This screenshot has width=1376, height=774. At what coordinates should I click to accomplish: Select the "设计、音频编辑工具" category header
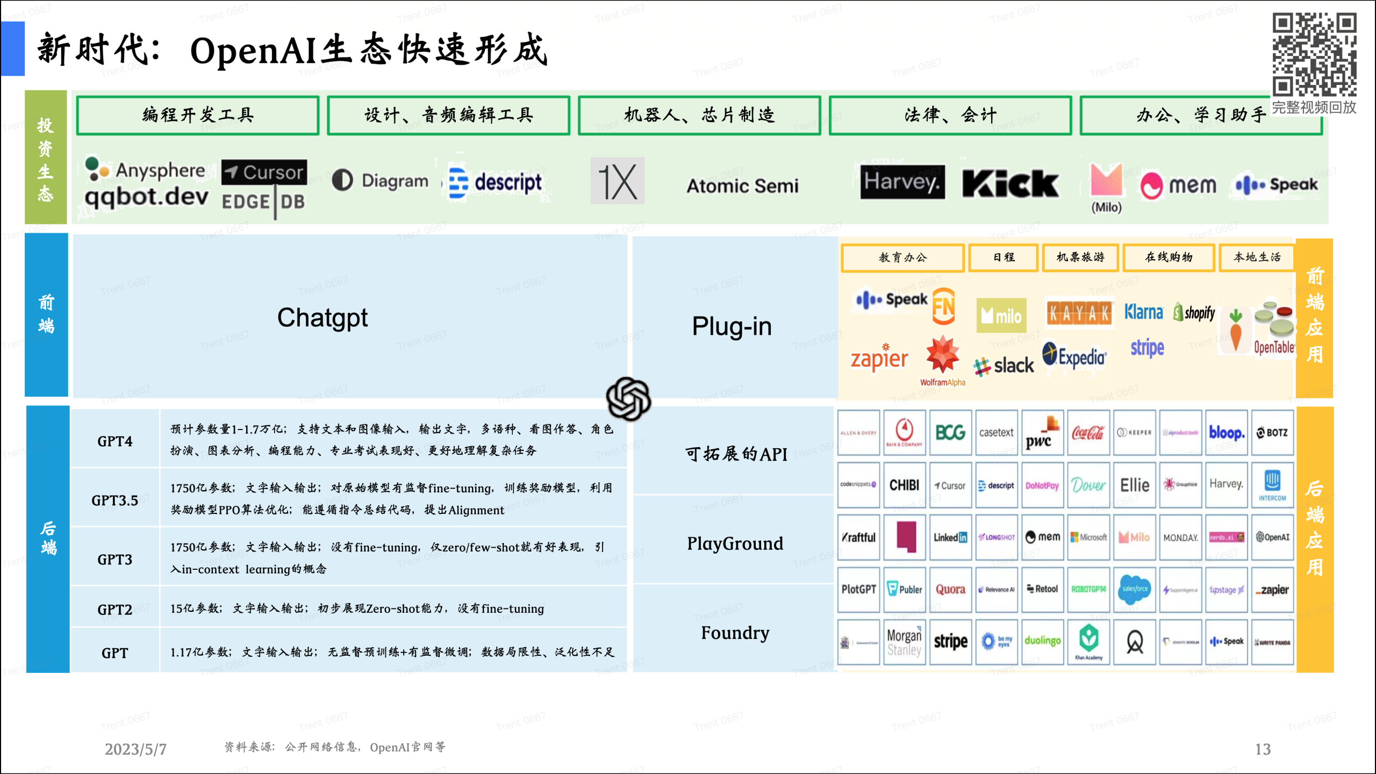pyautogui.click(x=448, y=115)
